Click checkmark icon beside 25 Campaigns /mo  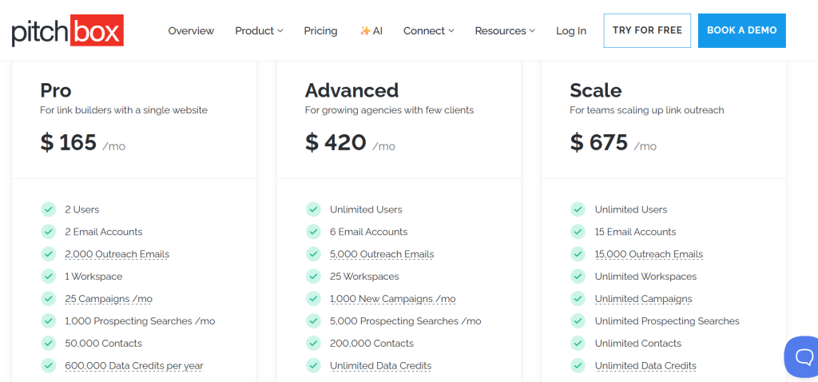[x=49, y=299]
